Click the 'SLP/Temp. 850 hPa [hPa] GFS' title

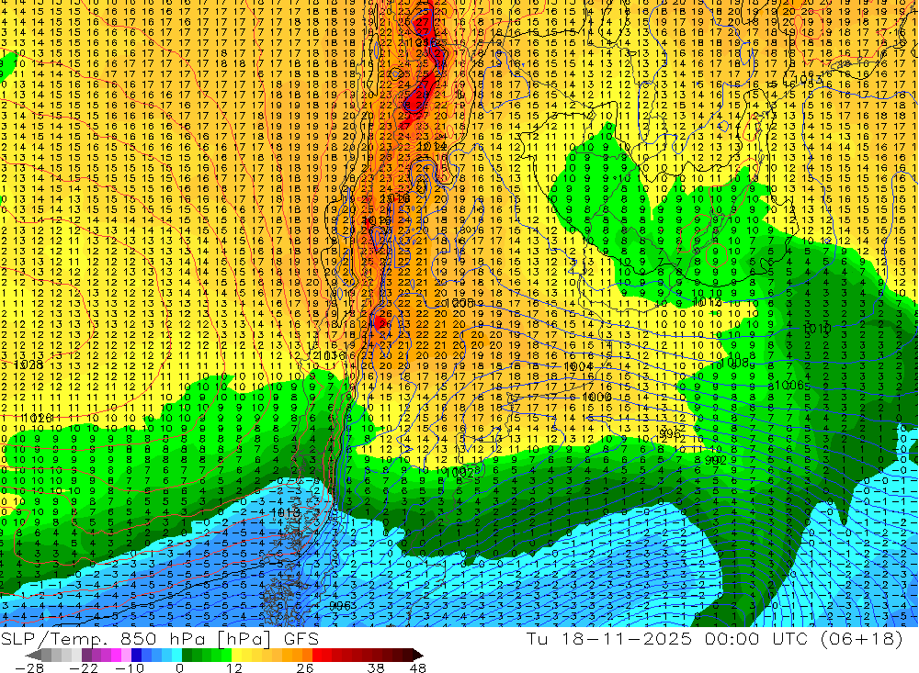[159, 639]
